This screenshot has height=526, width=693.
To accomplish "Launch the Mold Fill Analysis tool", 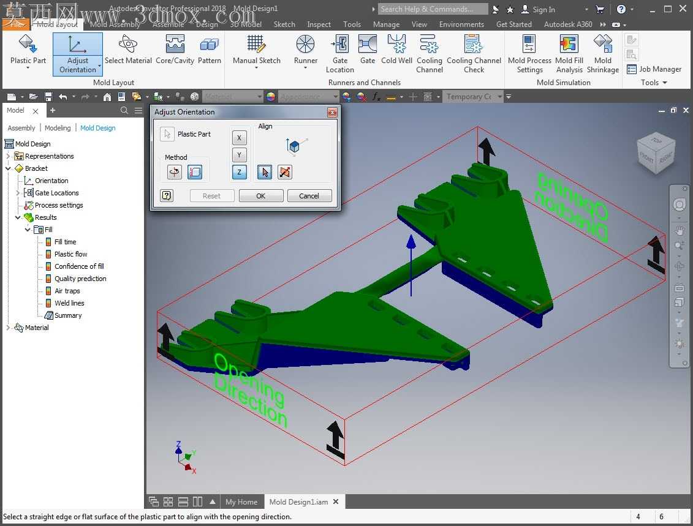I will click(x=569, y=54).
